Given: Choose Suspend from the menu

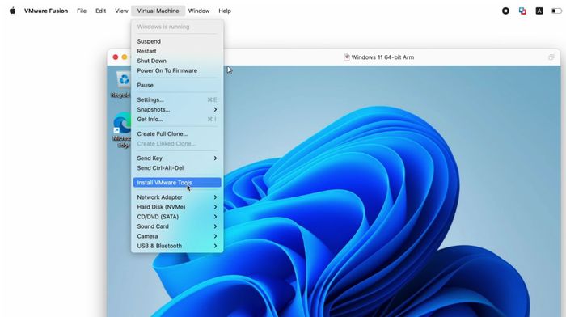Looking at the screenshot, I should click(177, 41).
